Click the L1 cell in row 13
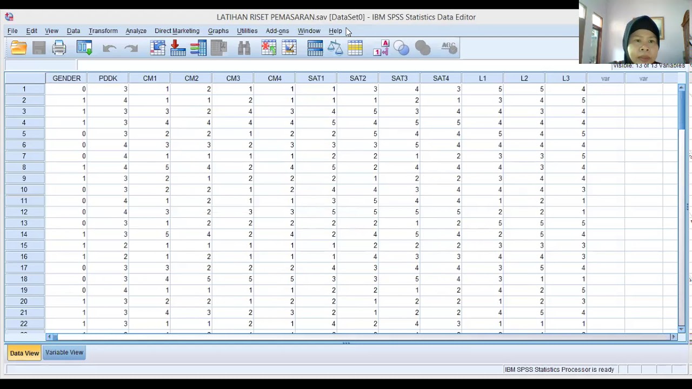The width and height of the screenshot is (692, 389). click(x=483, y=223)
